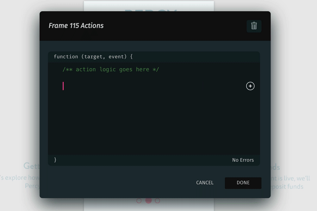Click the 'Frame 115 Actions' dialog title
Image resolution: width=317 pixels, height=211 pixels.
[x=76, y=26]
